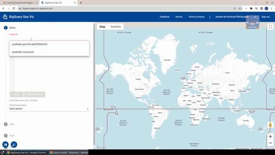
Task: Share this page via address bar icon
Action: 235,9
